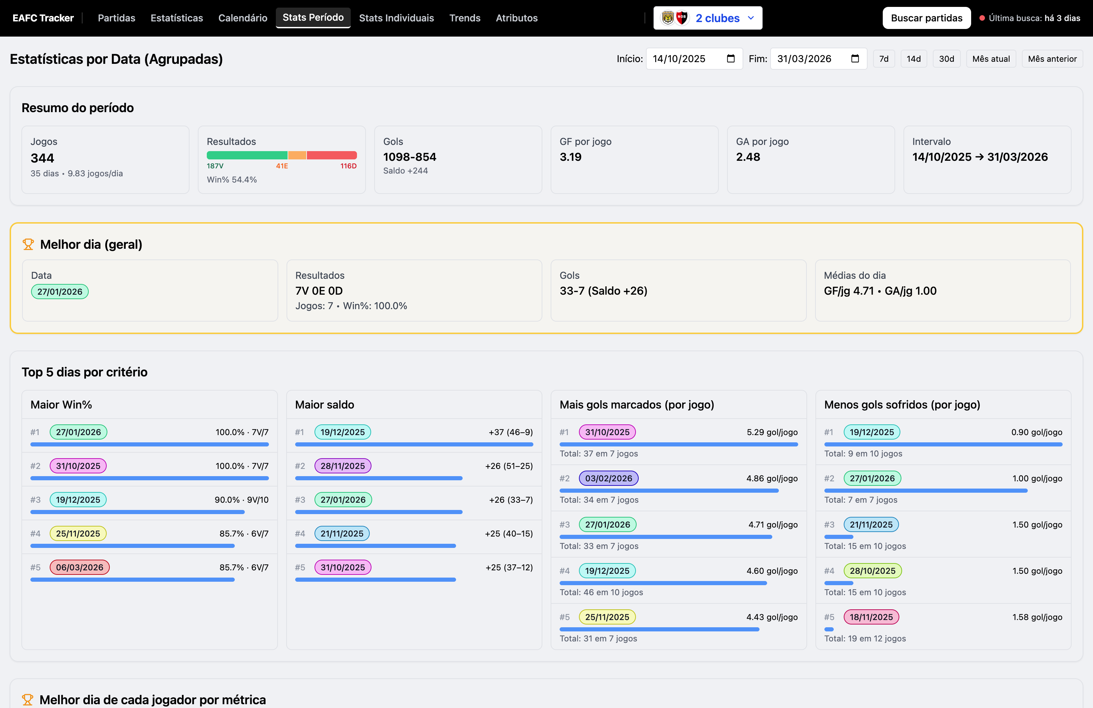
Task: Click trophy icon next to Melhor dia de cada jogador
Action: coord(28,700)
